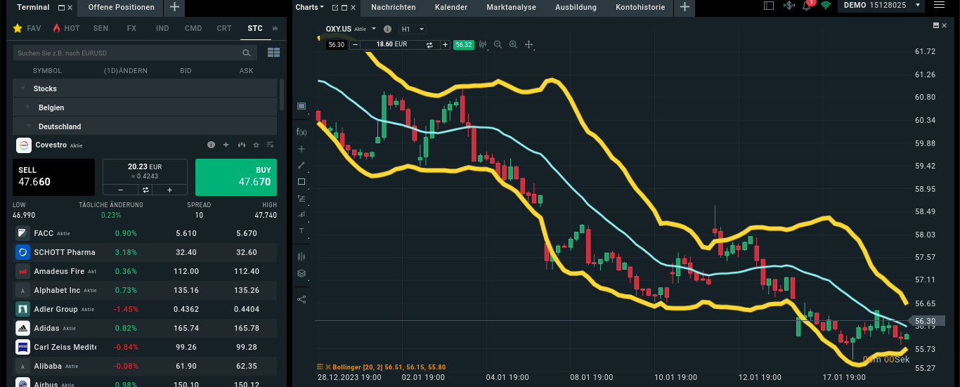960x387 pixels.
Task: Select the SCHOTT Pharma row
Action: click(x=145, y=252)
